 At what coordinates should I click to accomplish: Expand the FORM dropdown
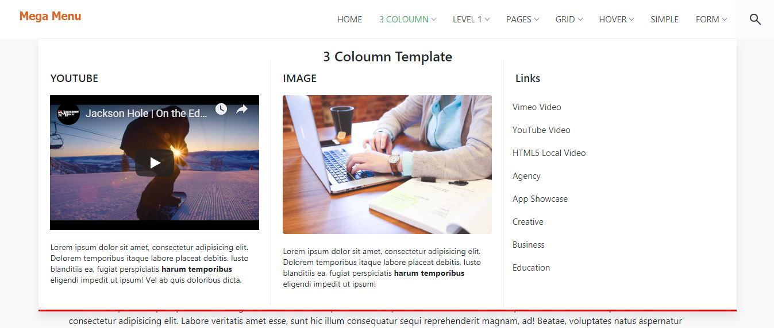point(711,19)
